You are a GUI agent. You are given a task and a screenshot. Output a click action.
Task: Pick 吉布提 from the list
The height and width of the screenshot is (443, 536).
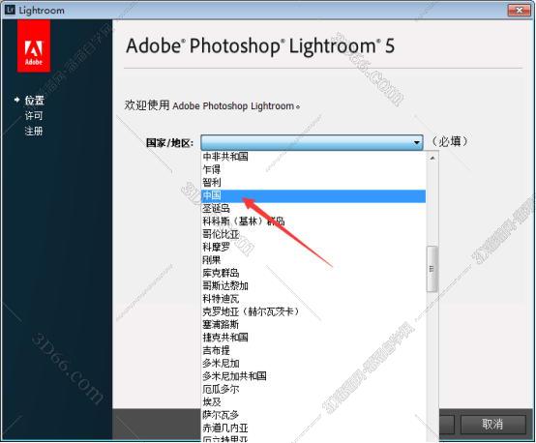pyautogui.click(x=313, y=350)
